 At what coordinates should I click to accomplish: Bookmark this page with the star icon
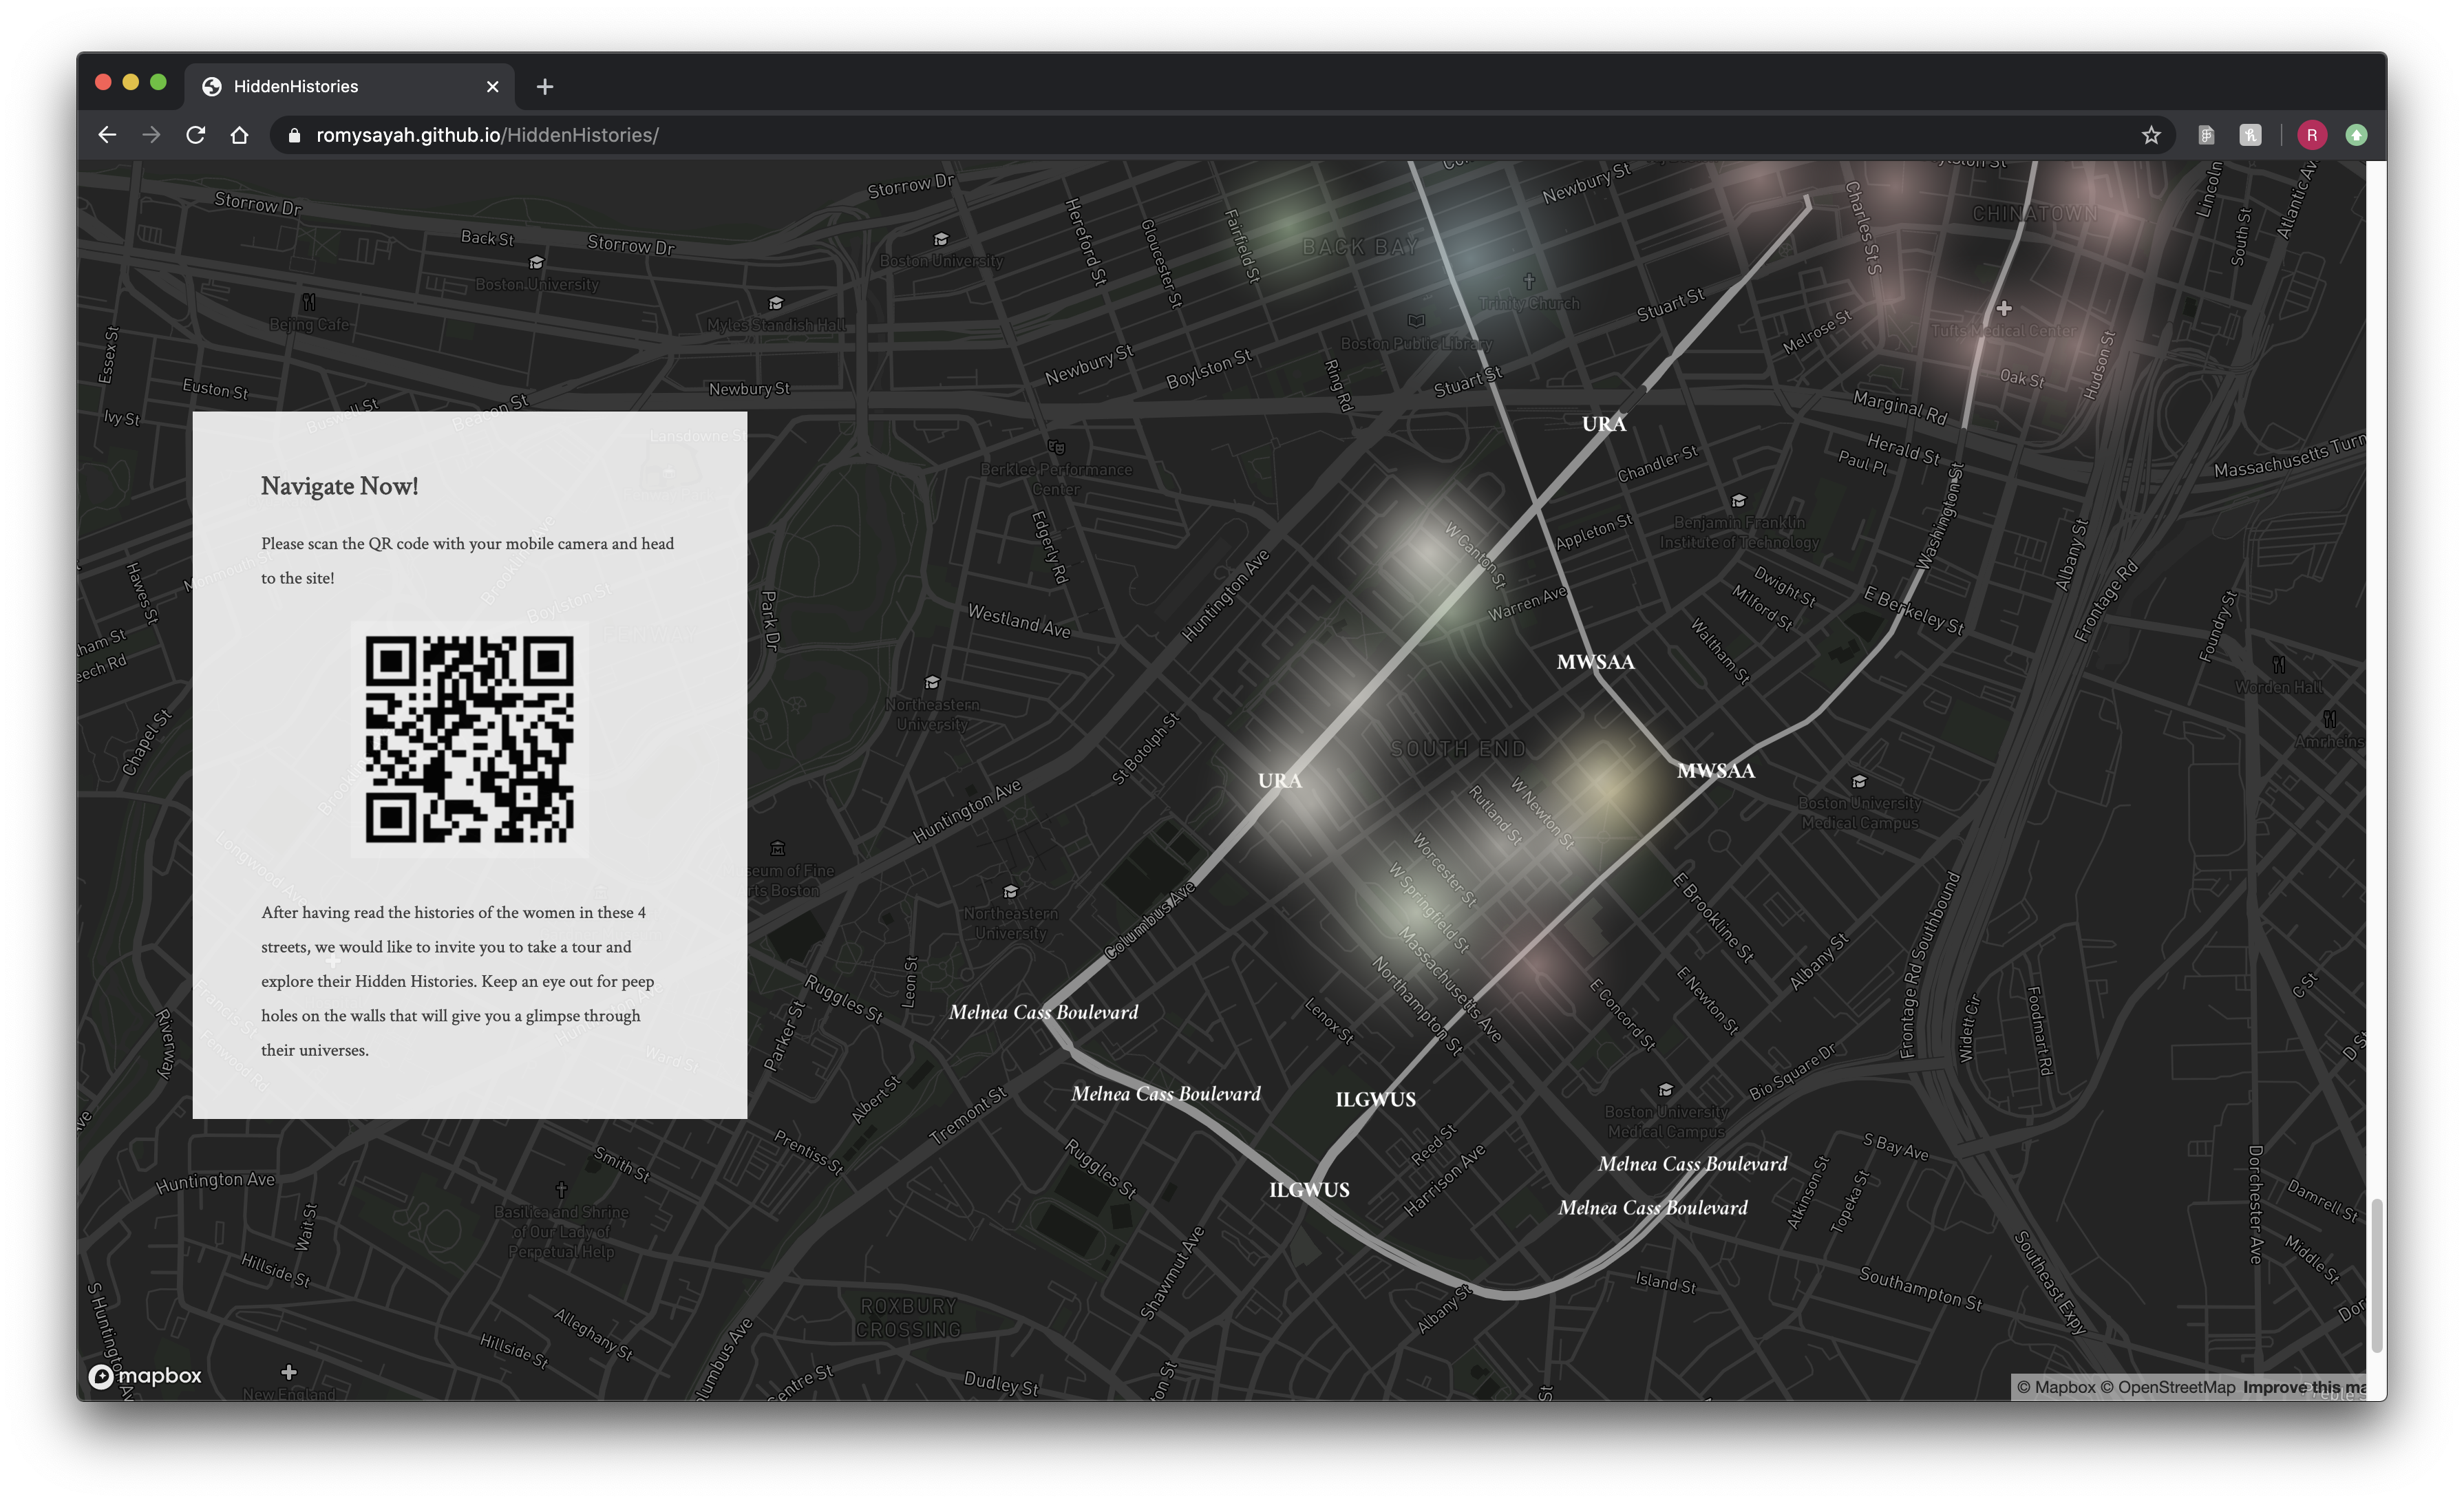(2151, 135)
